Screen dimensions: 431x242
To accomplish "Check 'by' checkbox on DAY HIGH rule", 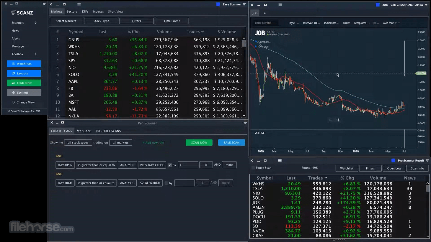I will pos(166,183).
